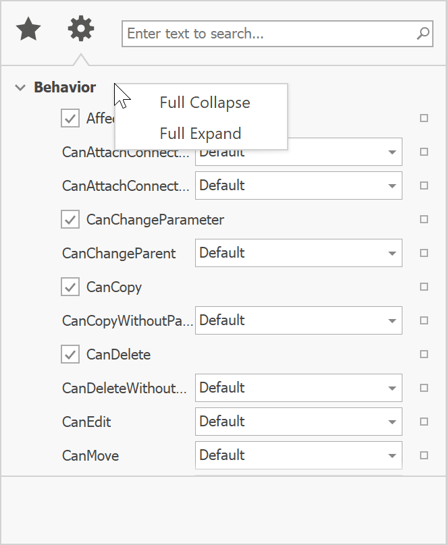Toggle the CanCopy checkbox
This screenshot has width=447, height=545.
70,287
